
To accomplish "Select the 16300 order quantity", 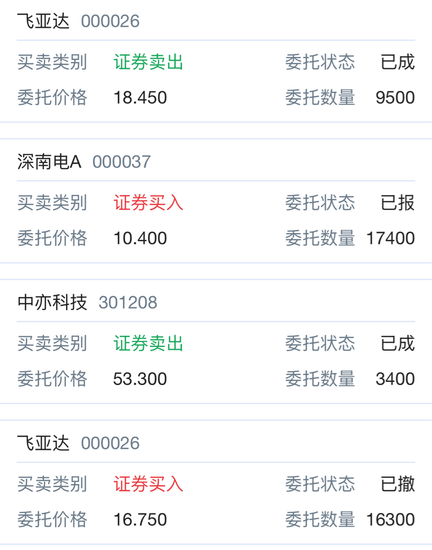I will [391, 519].
